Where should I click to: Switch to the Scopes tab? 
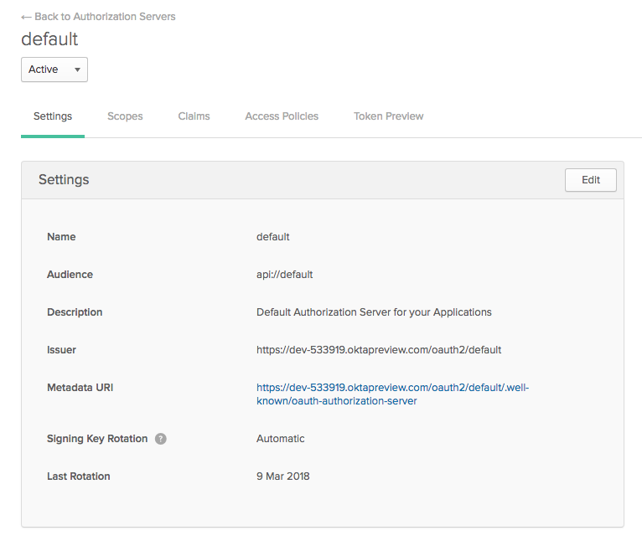[125, 116]
